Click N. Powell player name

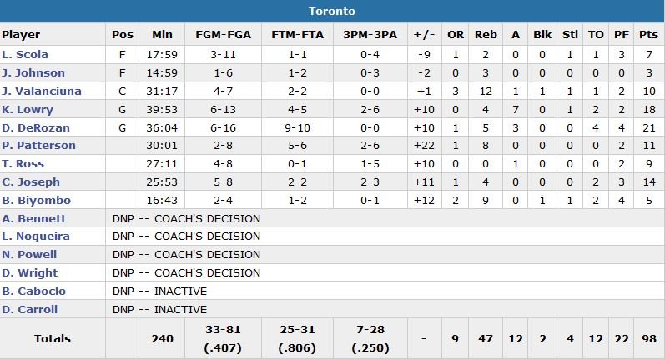point(30,254)
